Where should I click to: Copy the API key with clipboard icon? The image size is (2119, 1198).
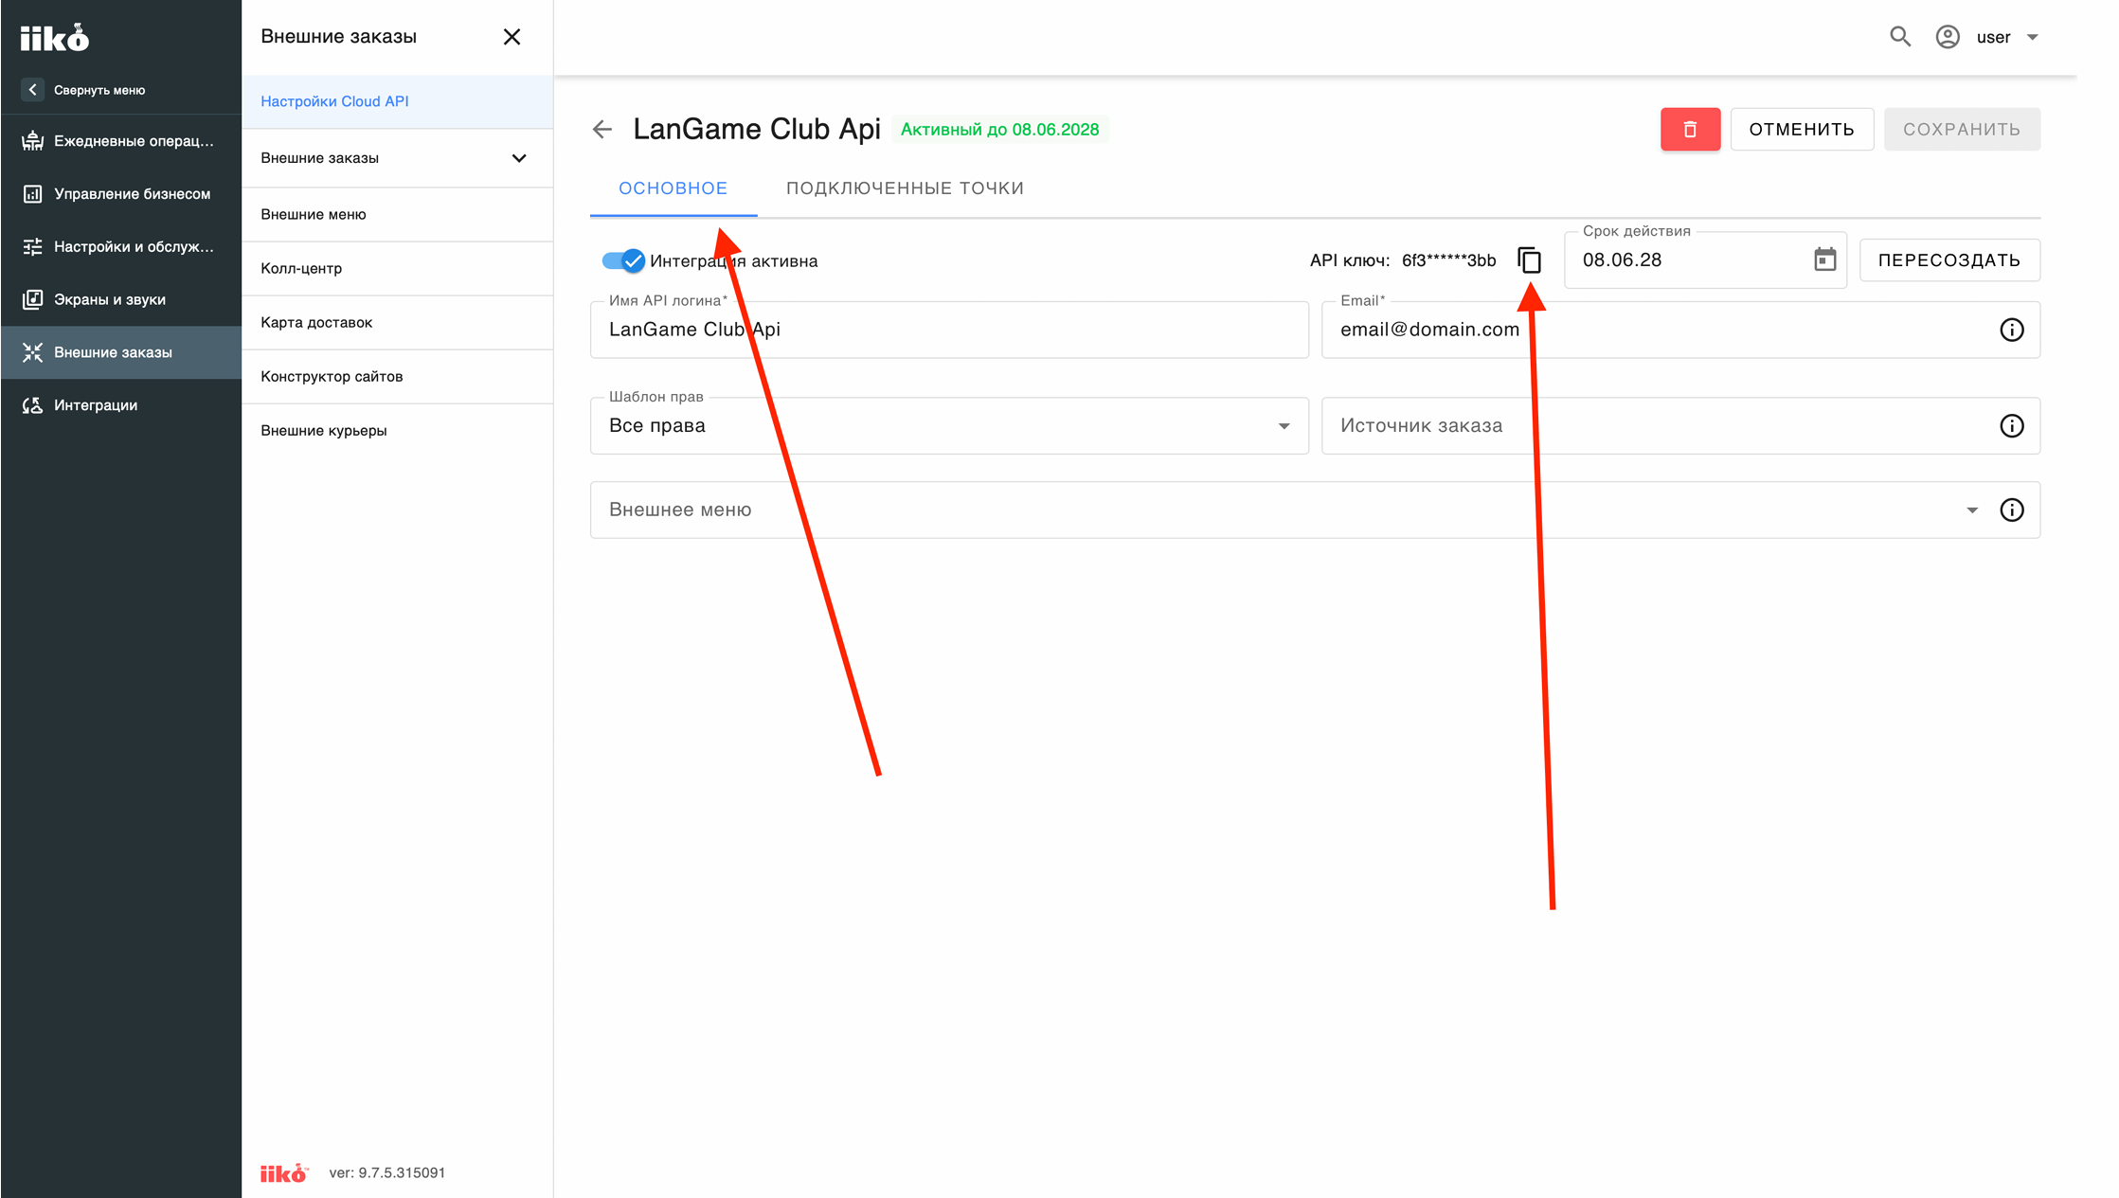coord(1529,260)
